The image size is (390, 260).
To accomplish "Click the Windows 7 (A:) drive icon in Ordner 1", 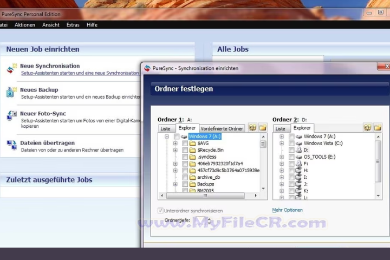I will coord(184,136).
